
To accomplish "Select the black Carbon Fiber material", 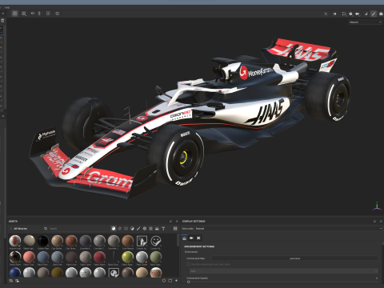I will tap(43, 241).
